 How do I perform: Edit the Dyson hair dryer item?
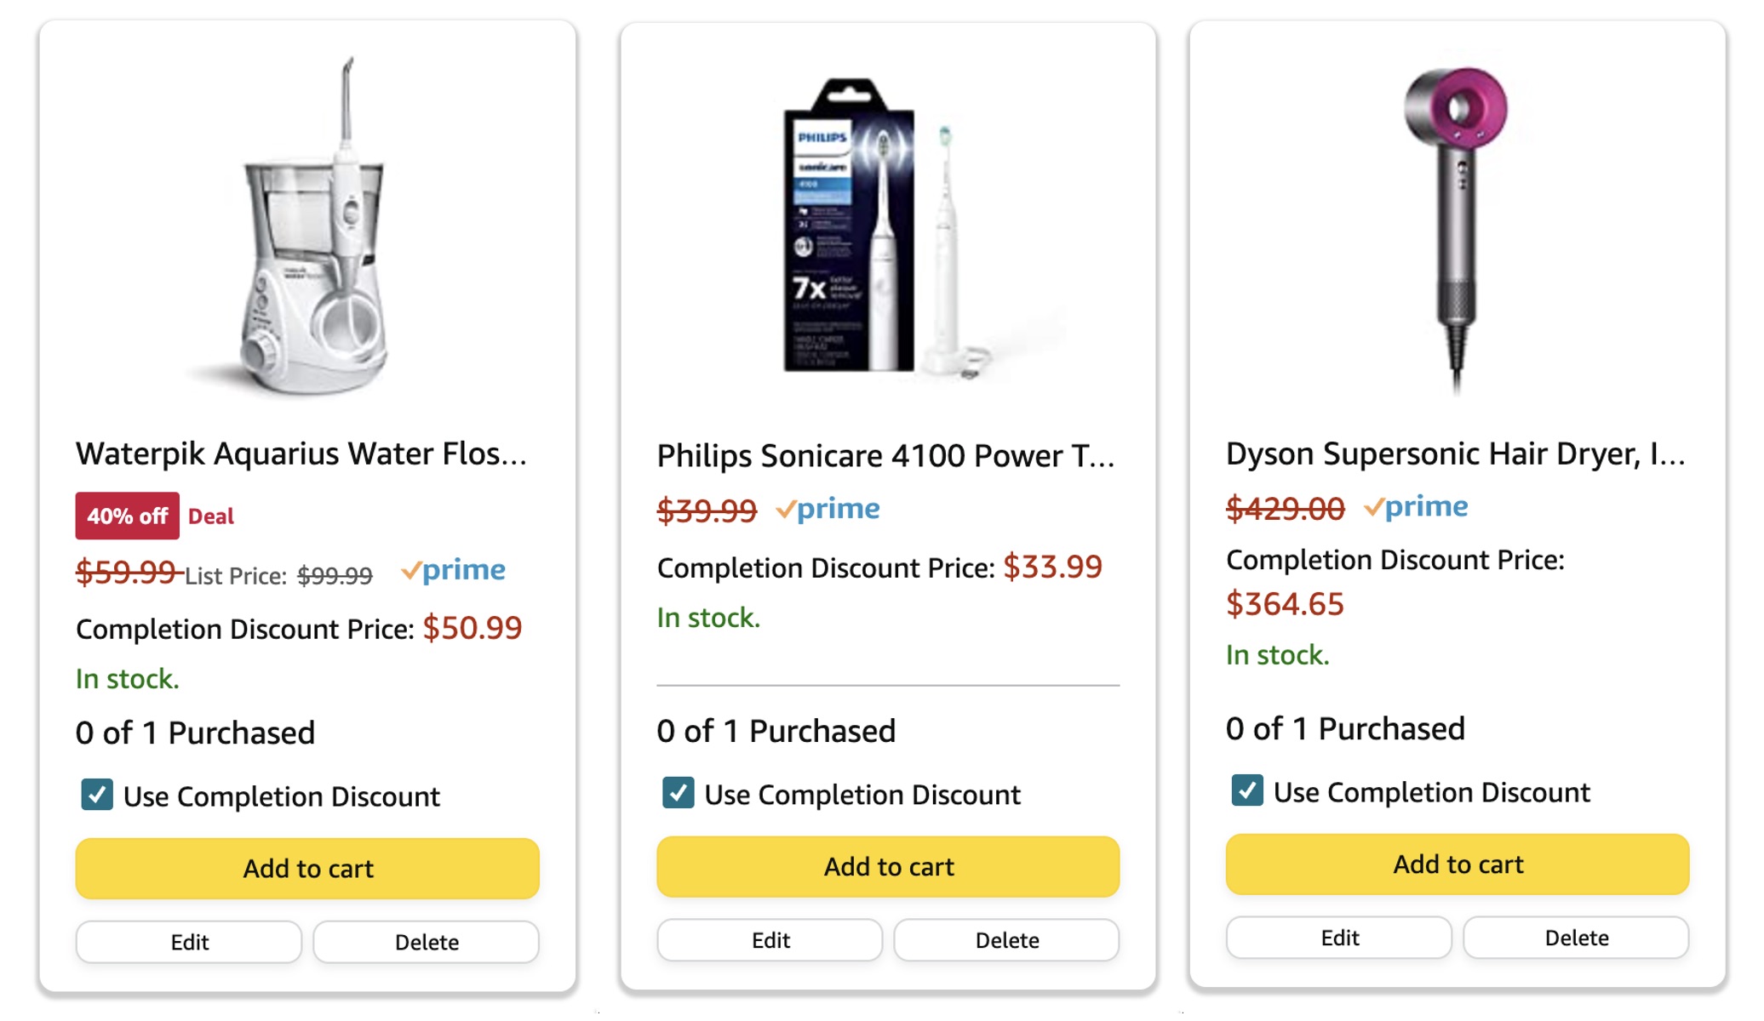(x=1338, y=937)
